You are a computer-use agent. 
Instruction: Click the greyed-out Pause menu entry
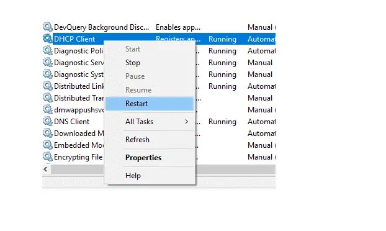coord(150,76)
